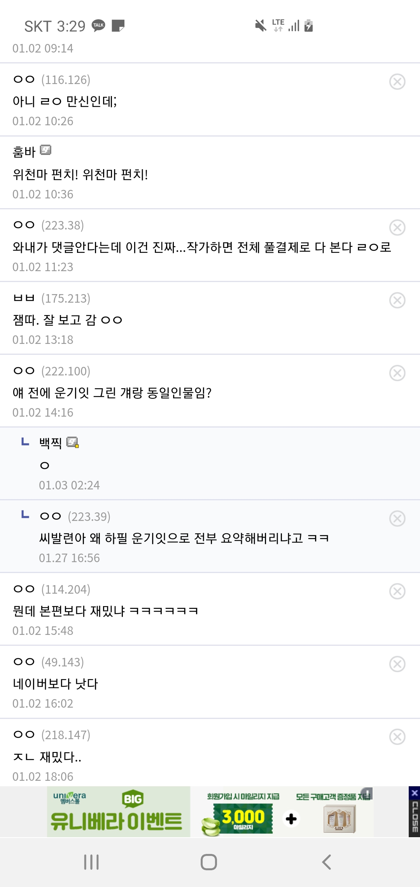Tap the Android back navigation button

(x=327, y=862)
